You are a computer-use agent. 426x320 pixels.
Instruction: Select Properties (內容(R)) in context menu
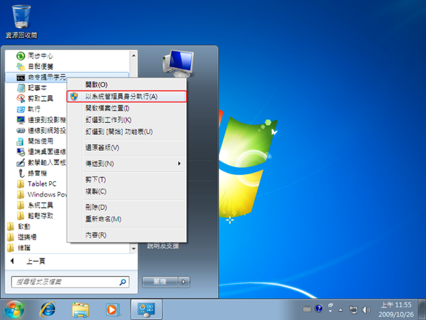point(126,235)
